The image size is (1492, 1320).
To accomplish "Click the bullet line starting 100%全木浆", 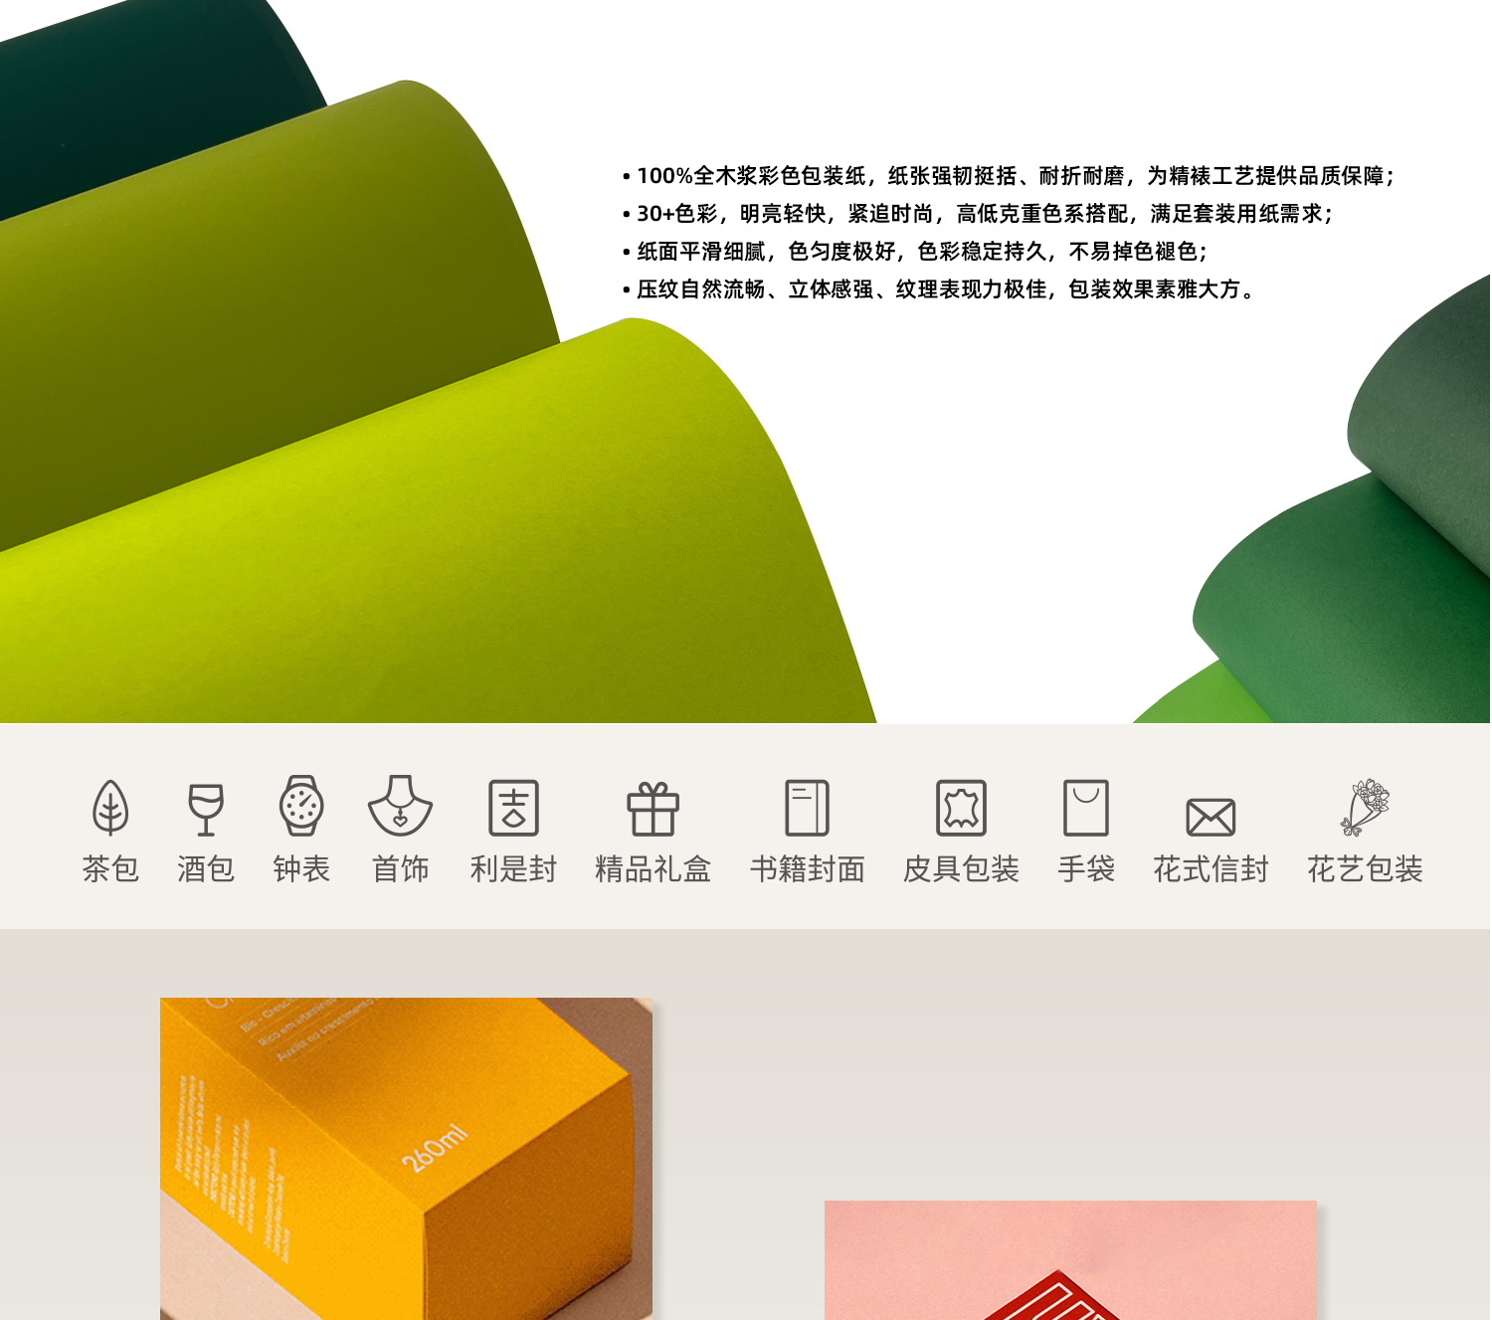I will click(x=1008, y=176).
